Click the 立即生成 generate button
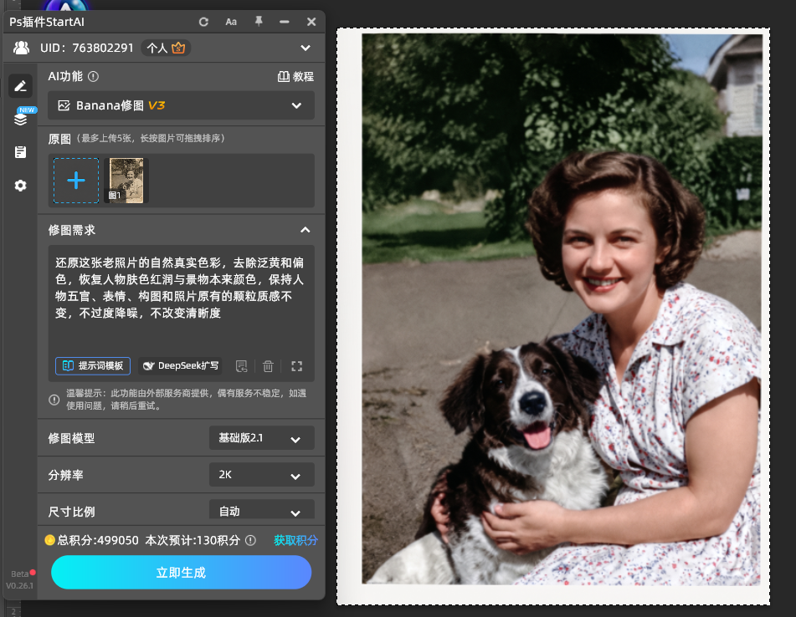 point(182,573)
